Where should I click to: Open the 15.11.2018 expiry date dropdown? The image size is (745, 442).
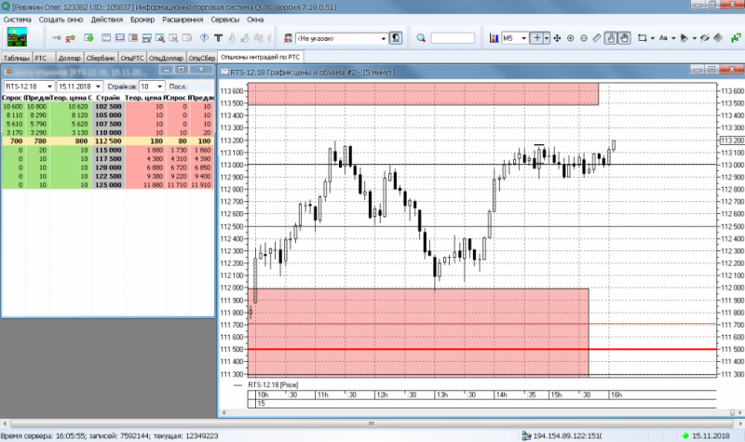pos(98,87)
